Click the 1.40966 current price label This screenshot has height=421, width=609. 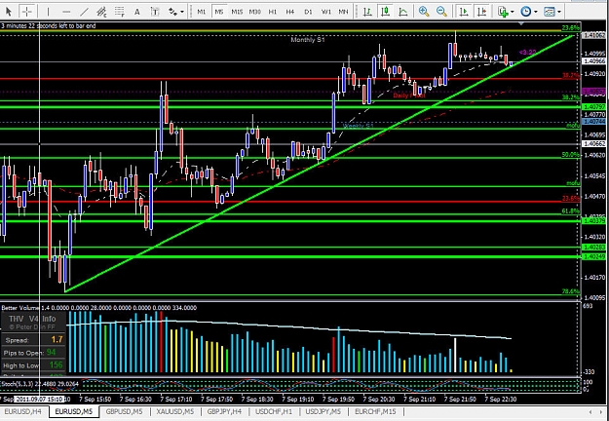pos(594,61)
